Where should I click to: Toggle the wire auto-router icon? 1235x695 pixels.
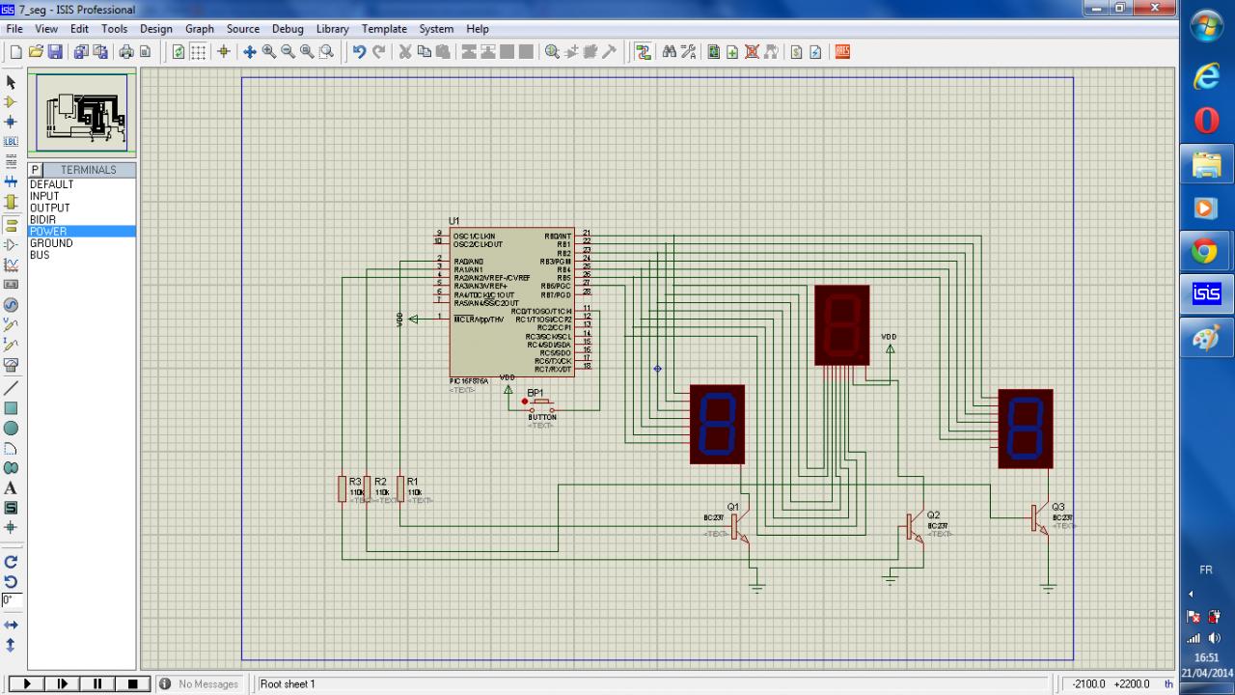(643, 52)
